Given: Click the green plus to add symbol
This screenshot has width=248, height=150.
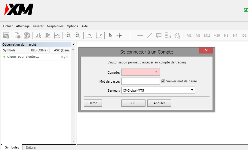Looking at the screenshot, I should (4, 57).
